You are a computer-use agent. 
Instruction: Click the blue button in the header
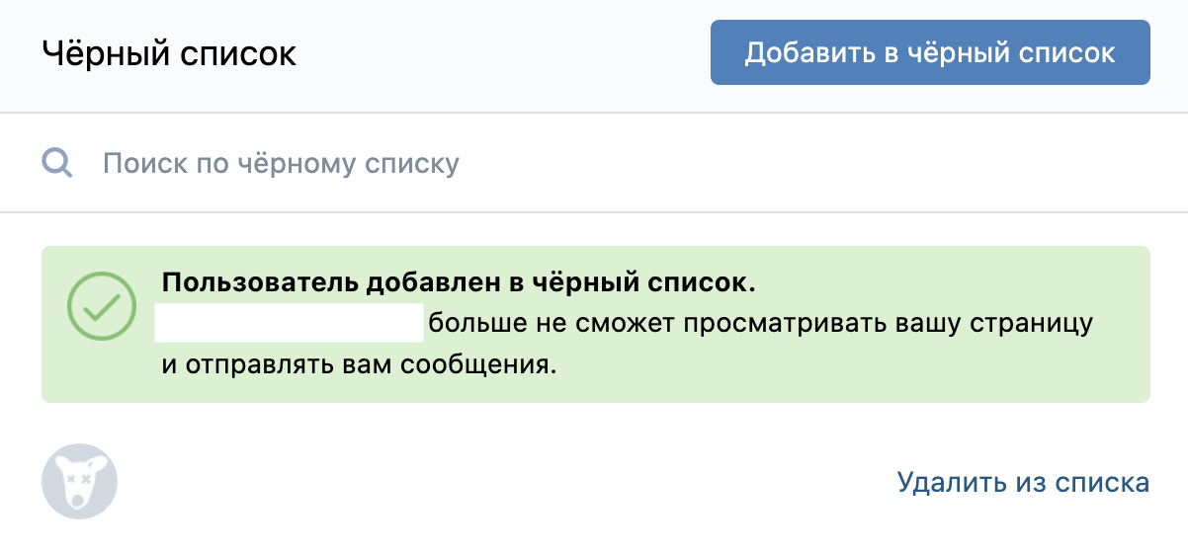pos(929,52)
